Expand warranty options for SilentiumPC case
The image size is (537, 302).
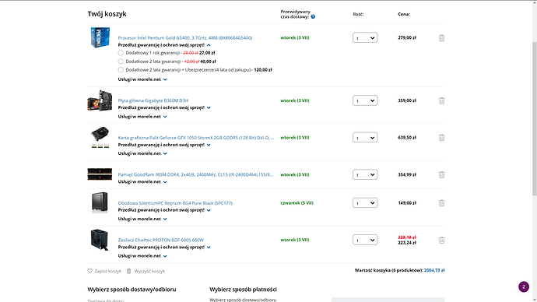click(x=164, y=210)
